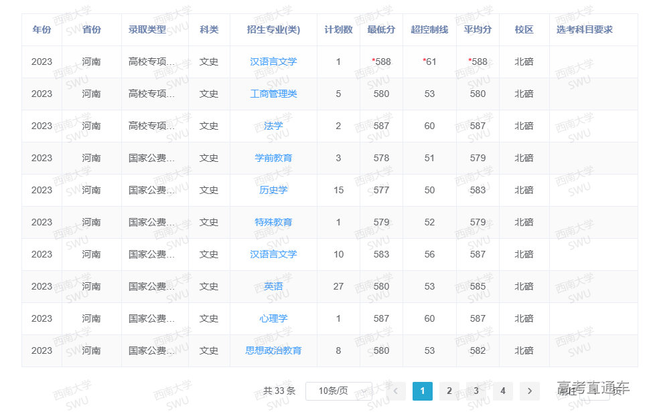Open the 心理学 major details
This screenshot has width=649, height=414.
pyautogui.click(x=273, y=318)
